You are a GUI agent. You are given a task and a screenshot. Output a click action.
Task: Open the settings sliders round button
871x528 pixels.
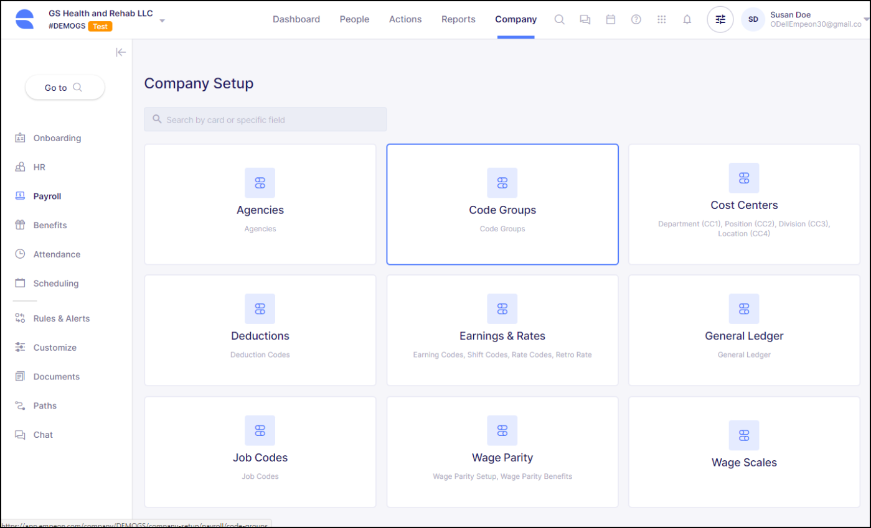tap(720, 19)
